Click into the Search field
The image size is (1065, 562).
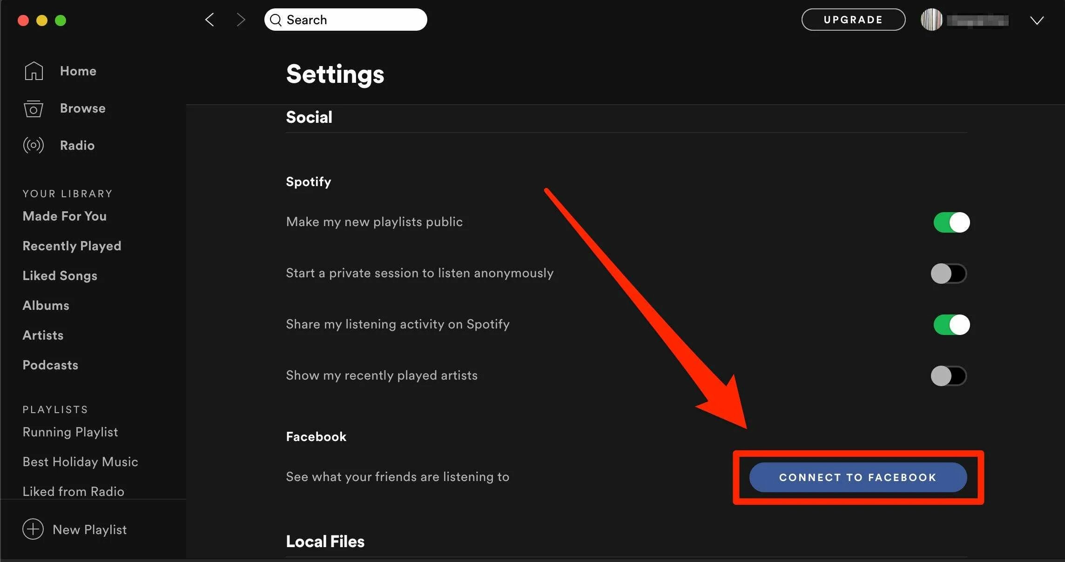pyautogui.click(x=354, y=20)
